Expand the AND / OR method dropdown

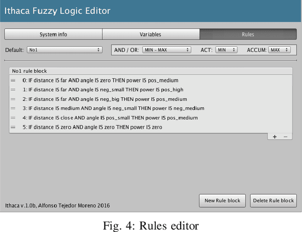167,50
